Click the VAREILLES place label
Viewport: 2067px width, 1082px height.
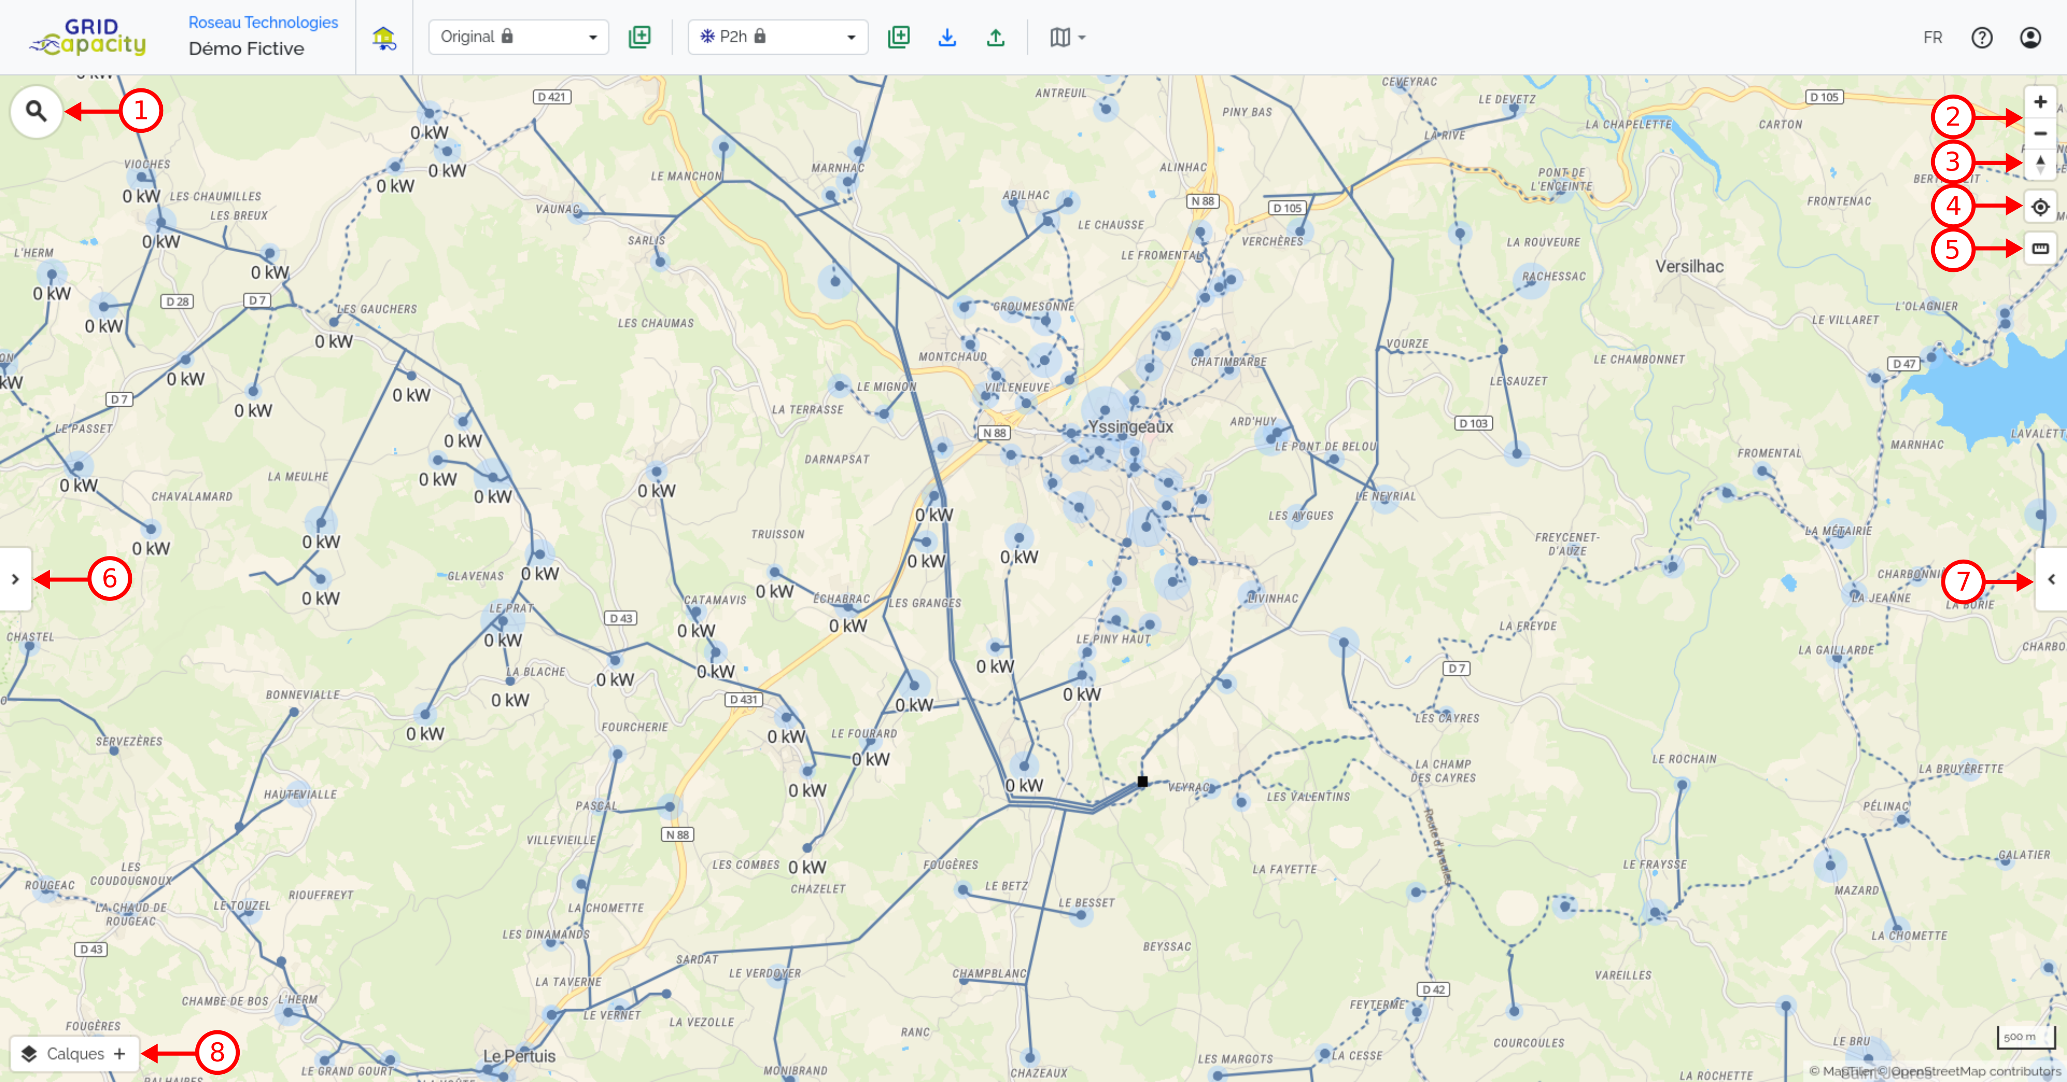1623,976
